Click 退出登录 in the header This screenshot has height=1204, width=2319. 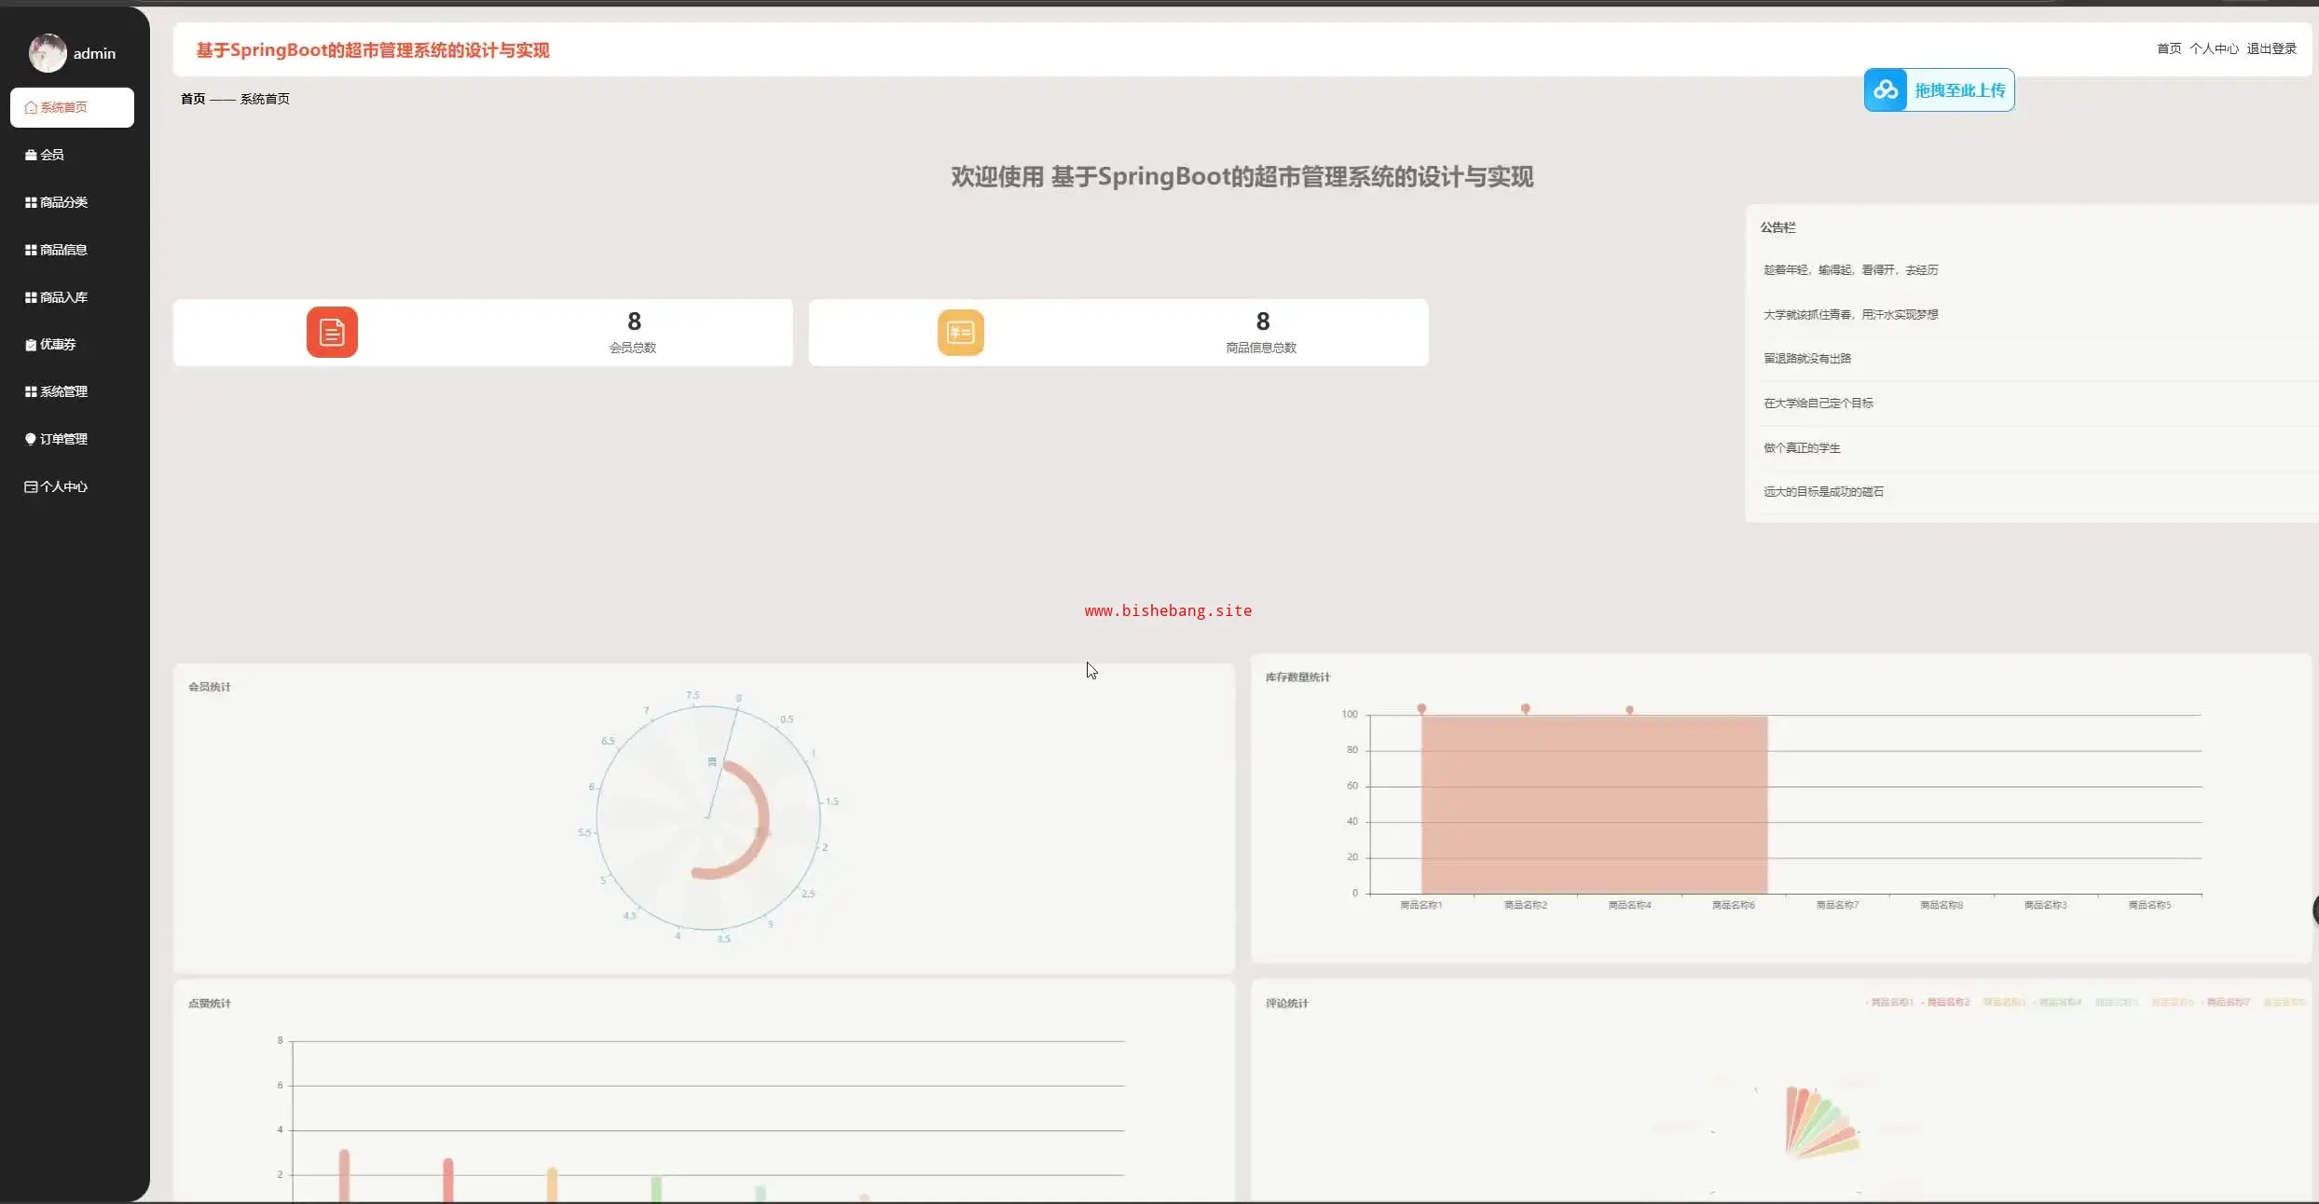click(2271, 48)
